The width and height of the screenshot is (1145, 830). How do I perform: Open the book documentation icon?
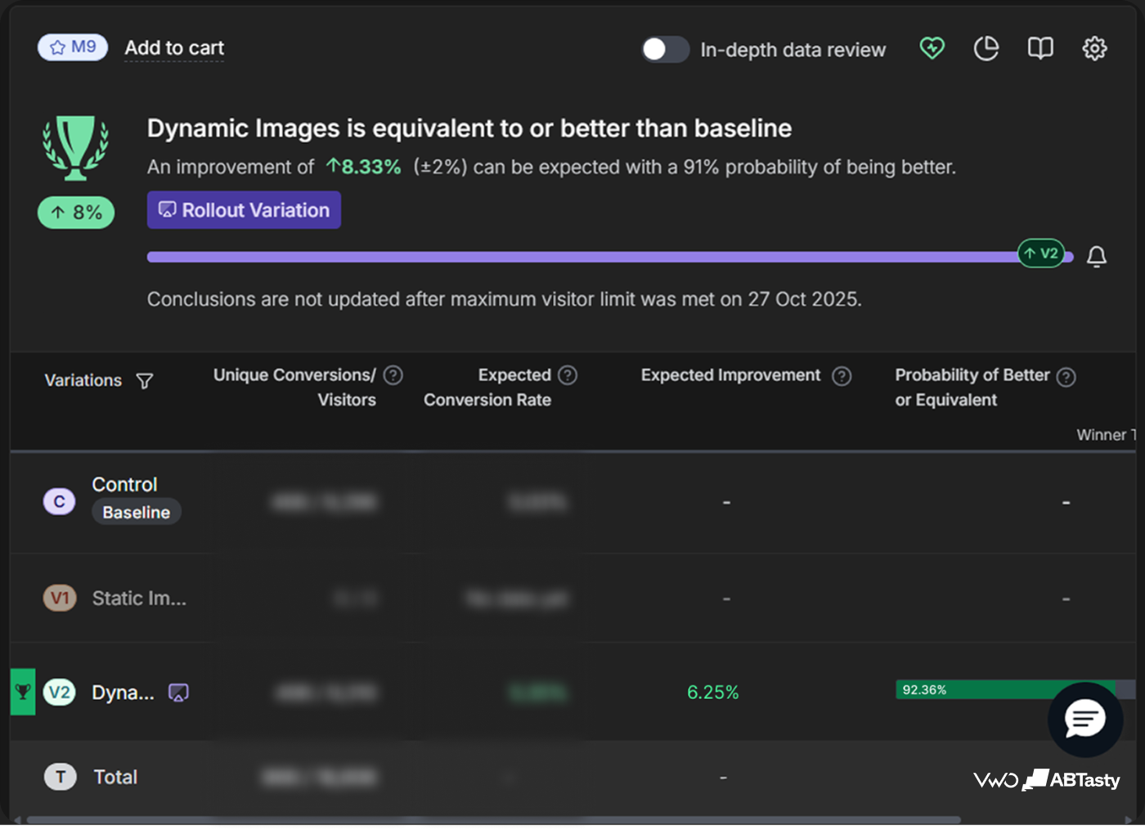click(x=1040, y=48)
